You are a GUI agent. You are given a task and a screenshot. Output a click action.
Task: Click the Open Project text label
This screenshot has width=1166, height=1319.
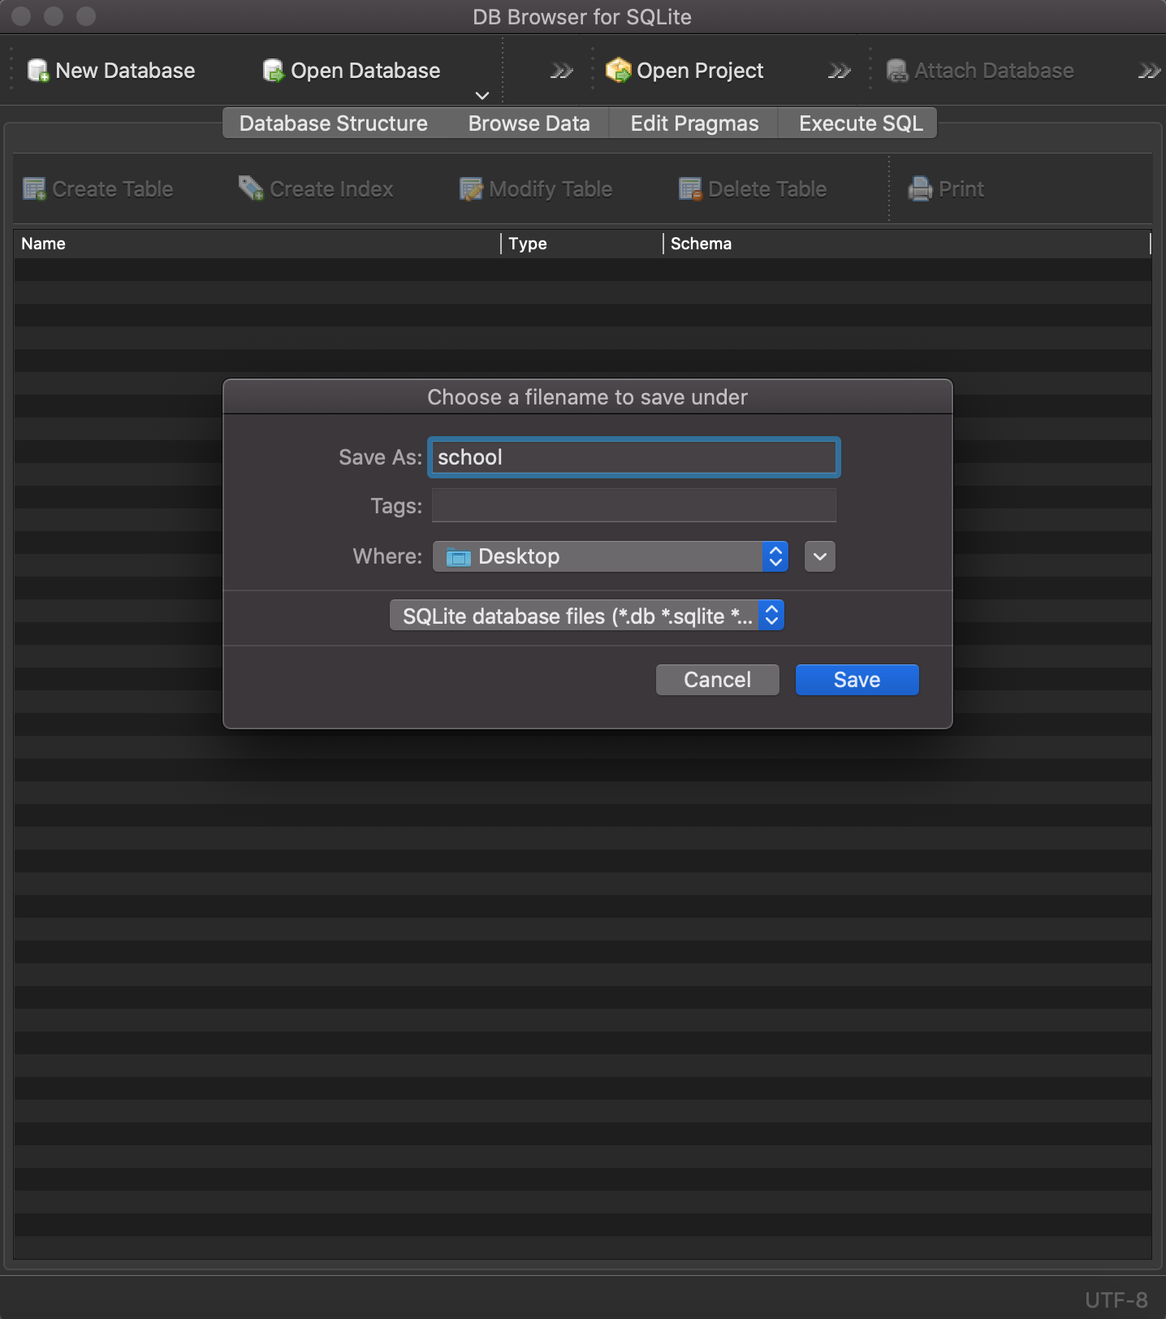700,71
